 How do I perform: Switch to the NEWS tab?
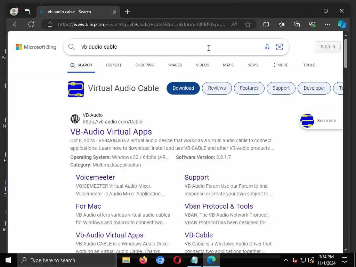[253, 65]
